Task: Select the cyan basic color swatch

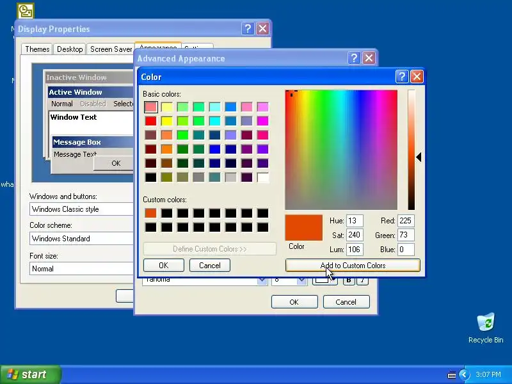Action: click(215, 121)
